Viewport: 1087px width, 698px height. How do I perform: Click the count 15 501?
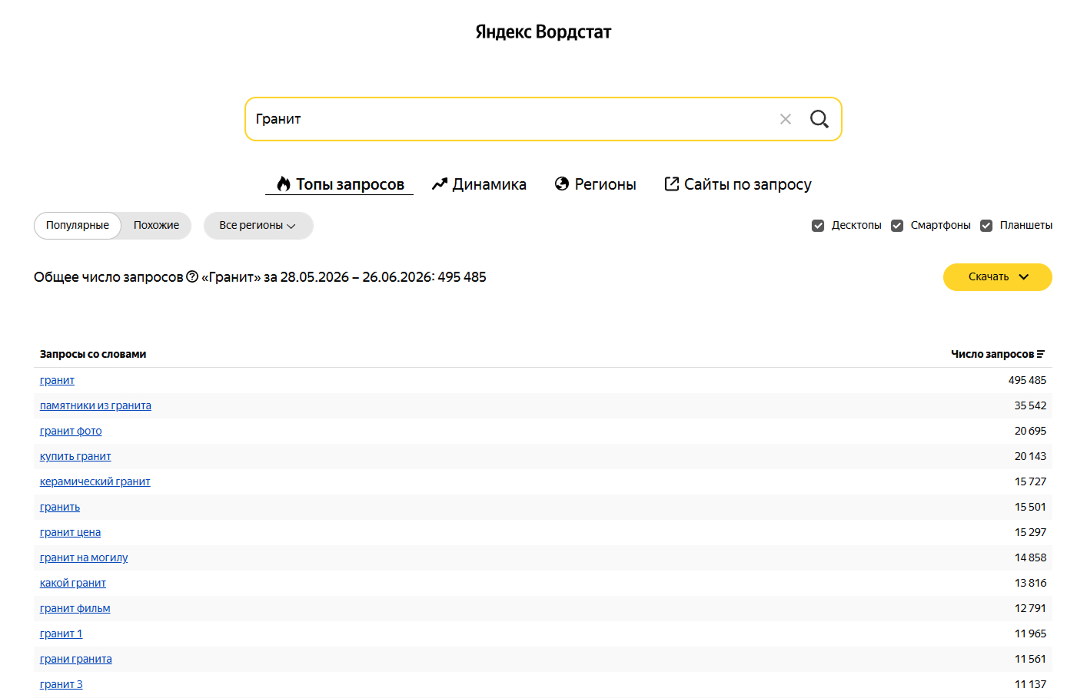click(x=1030, y=507)
